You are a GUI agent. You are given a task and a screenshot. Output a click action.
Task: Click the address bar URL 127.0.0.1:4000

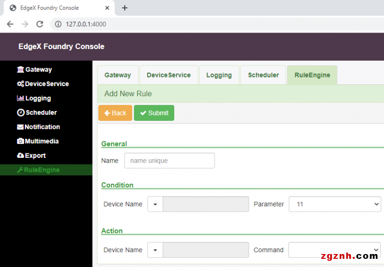[x=86, y=24]
